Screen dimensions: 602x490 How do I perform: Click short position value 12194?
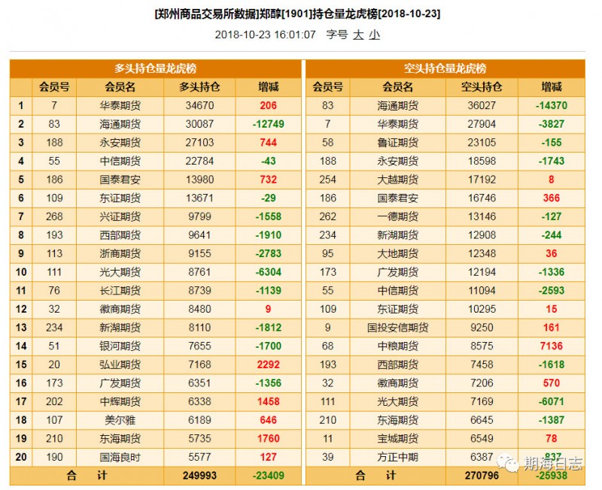[482, 272]
